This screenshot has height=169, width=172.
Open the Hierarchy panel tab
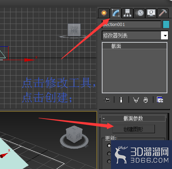(x=127, y=13)
